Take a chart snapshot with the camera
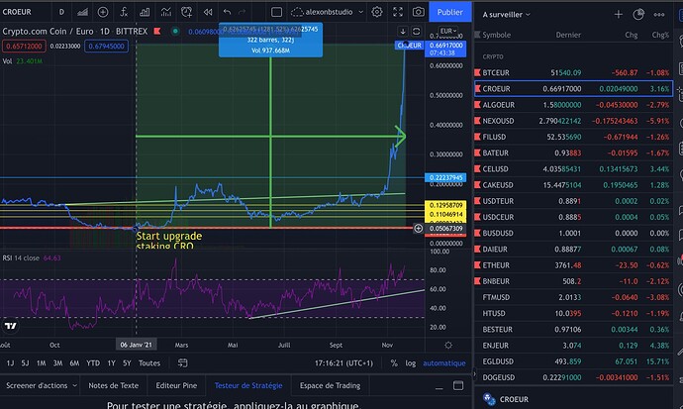Viewport: 683px width, 409px height. [x=418, y=12]
